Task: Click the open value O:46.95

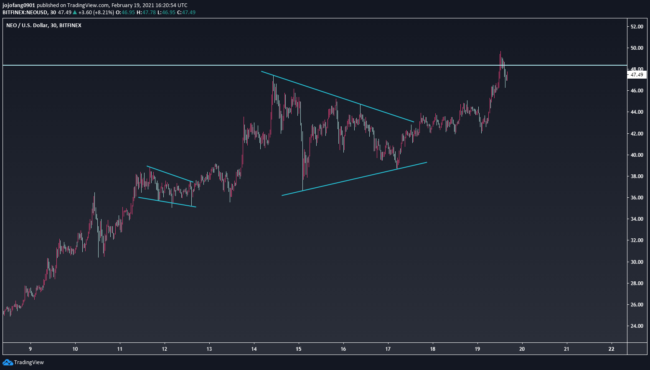Action: pos(125,12)
